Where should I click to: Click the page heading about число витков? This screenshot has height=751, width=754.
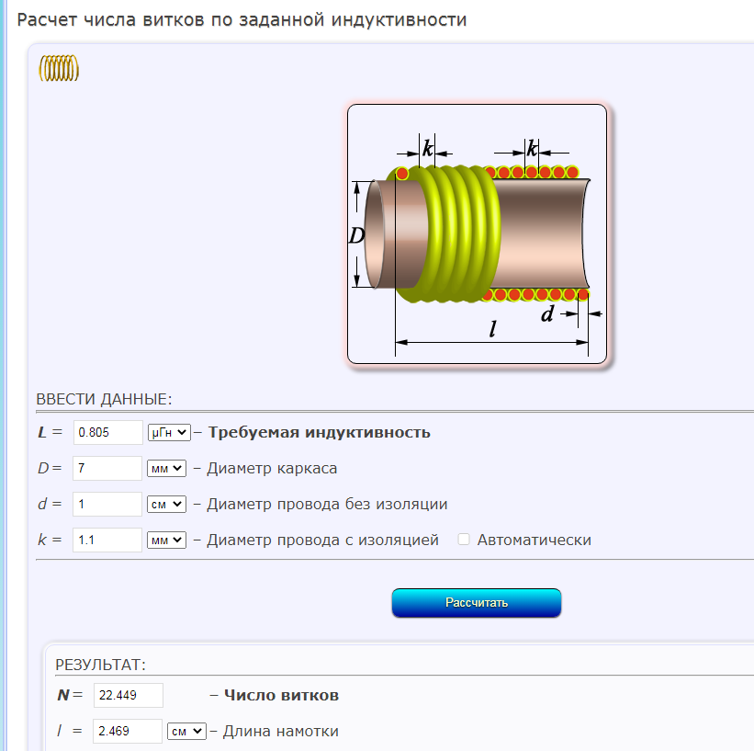(x=242, y=19)
